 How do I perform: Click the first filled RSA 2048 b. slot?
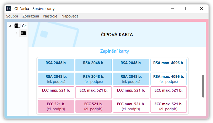56,65
